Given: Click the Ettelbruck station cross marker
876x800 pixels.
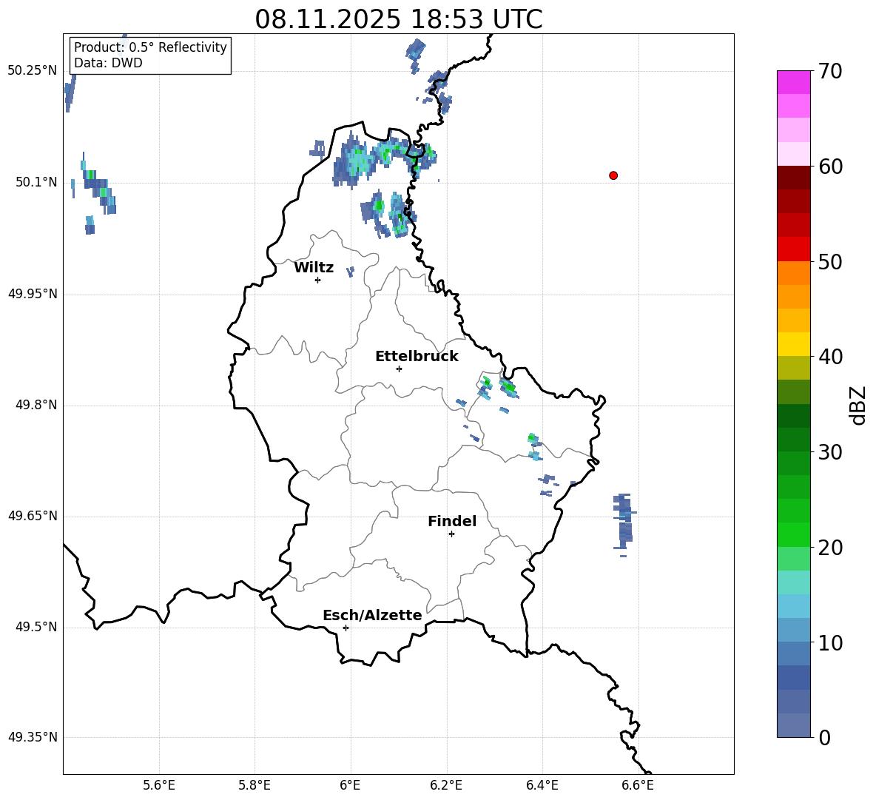Looking at the screenshot, I should click(x=399, y=369).
